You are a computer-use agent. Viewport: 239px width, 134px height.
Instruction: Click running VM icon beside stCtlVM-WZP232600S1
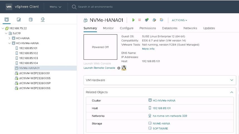pos(17,73)
